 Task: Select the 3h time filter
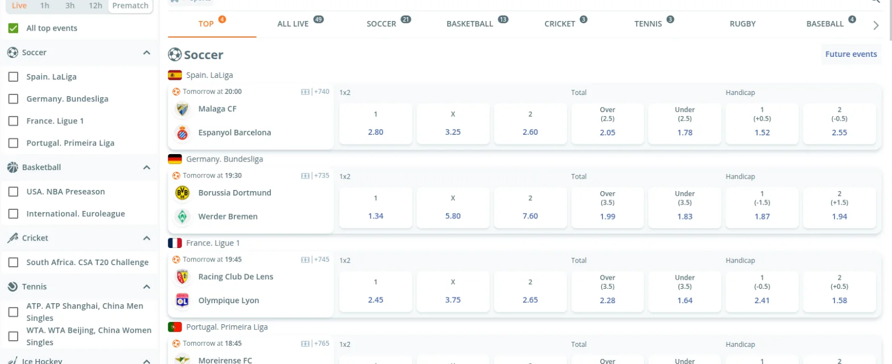(70, 6)
